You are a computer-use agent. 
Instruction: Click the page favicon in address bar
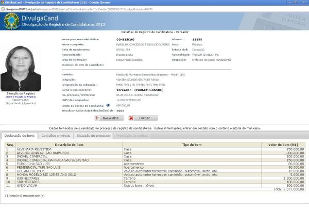coord(3,9)
